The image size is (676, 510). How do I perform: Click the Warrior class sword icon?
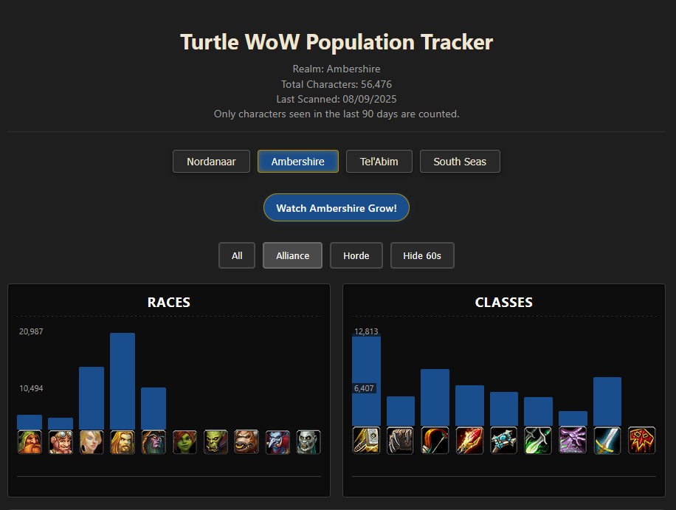coord(607,440)
